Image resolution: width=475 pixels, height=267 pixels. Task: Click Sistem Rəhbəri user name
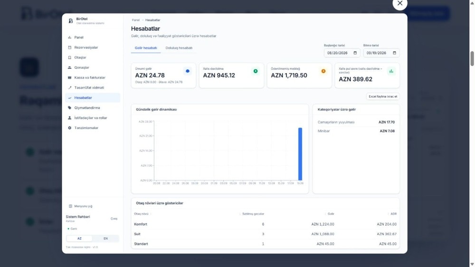point(78,217)
